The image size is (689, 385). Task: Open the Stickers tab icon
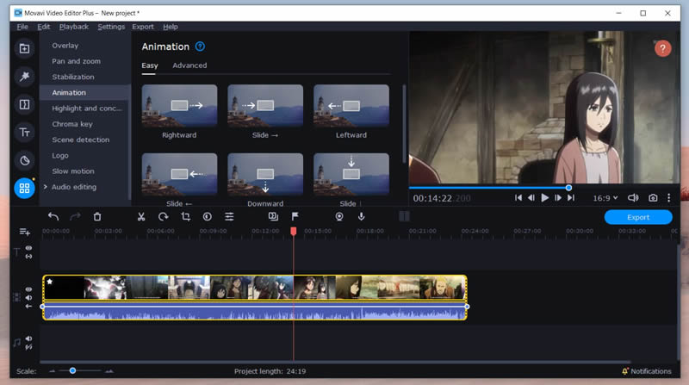point(25,160)
